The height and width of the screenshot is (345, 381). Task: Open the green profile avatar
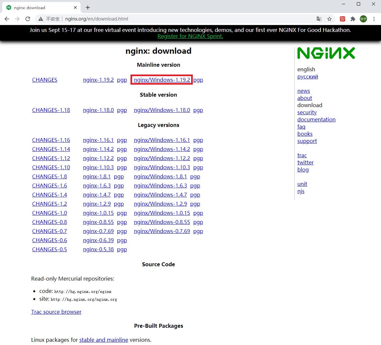[363, 19]
